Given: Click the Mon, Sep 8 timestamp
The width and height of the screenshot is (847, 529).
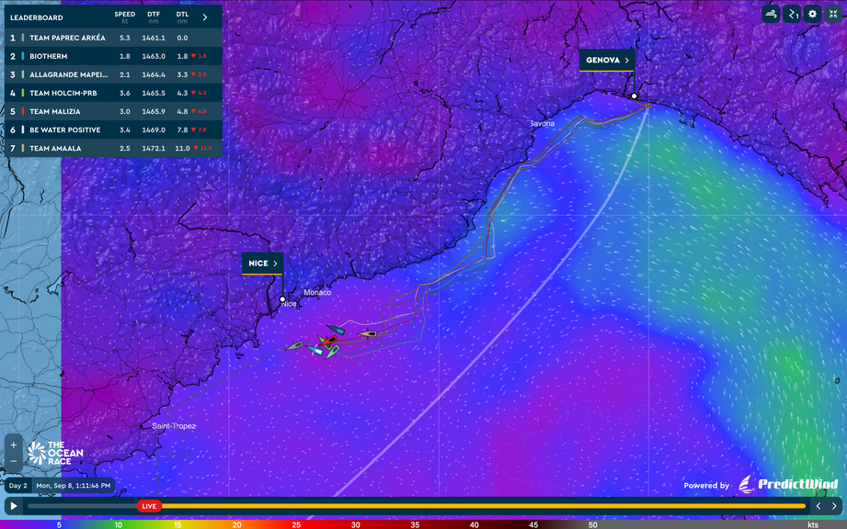Looking at the screenshot, I should (73, 485).
